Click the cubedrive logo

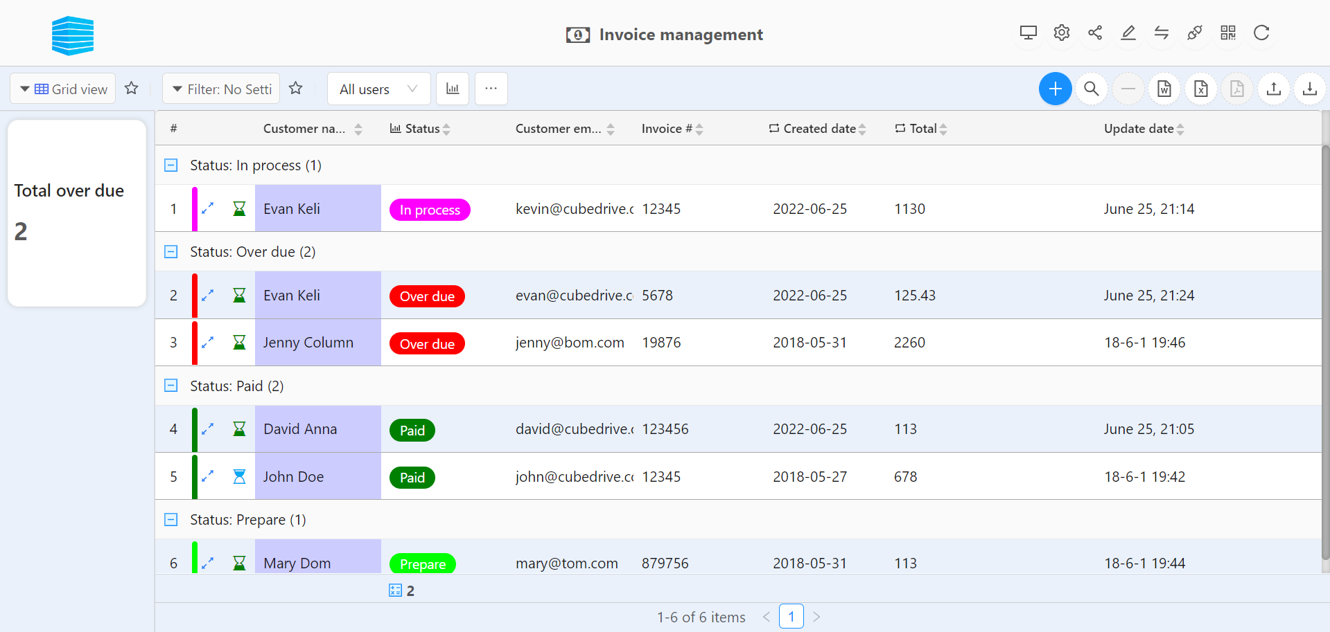click(73, 35)
